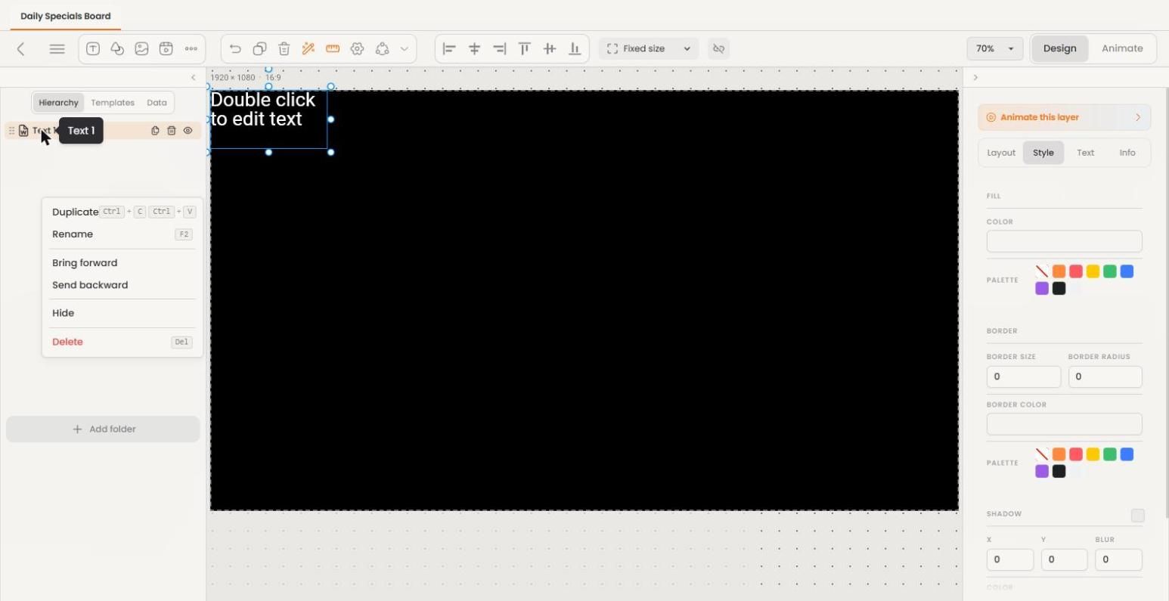This screenshot has height=601, width=1169.
Task: Align layer to horizontal center
Action: (x=475, y=48)
